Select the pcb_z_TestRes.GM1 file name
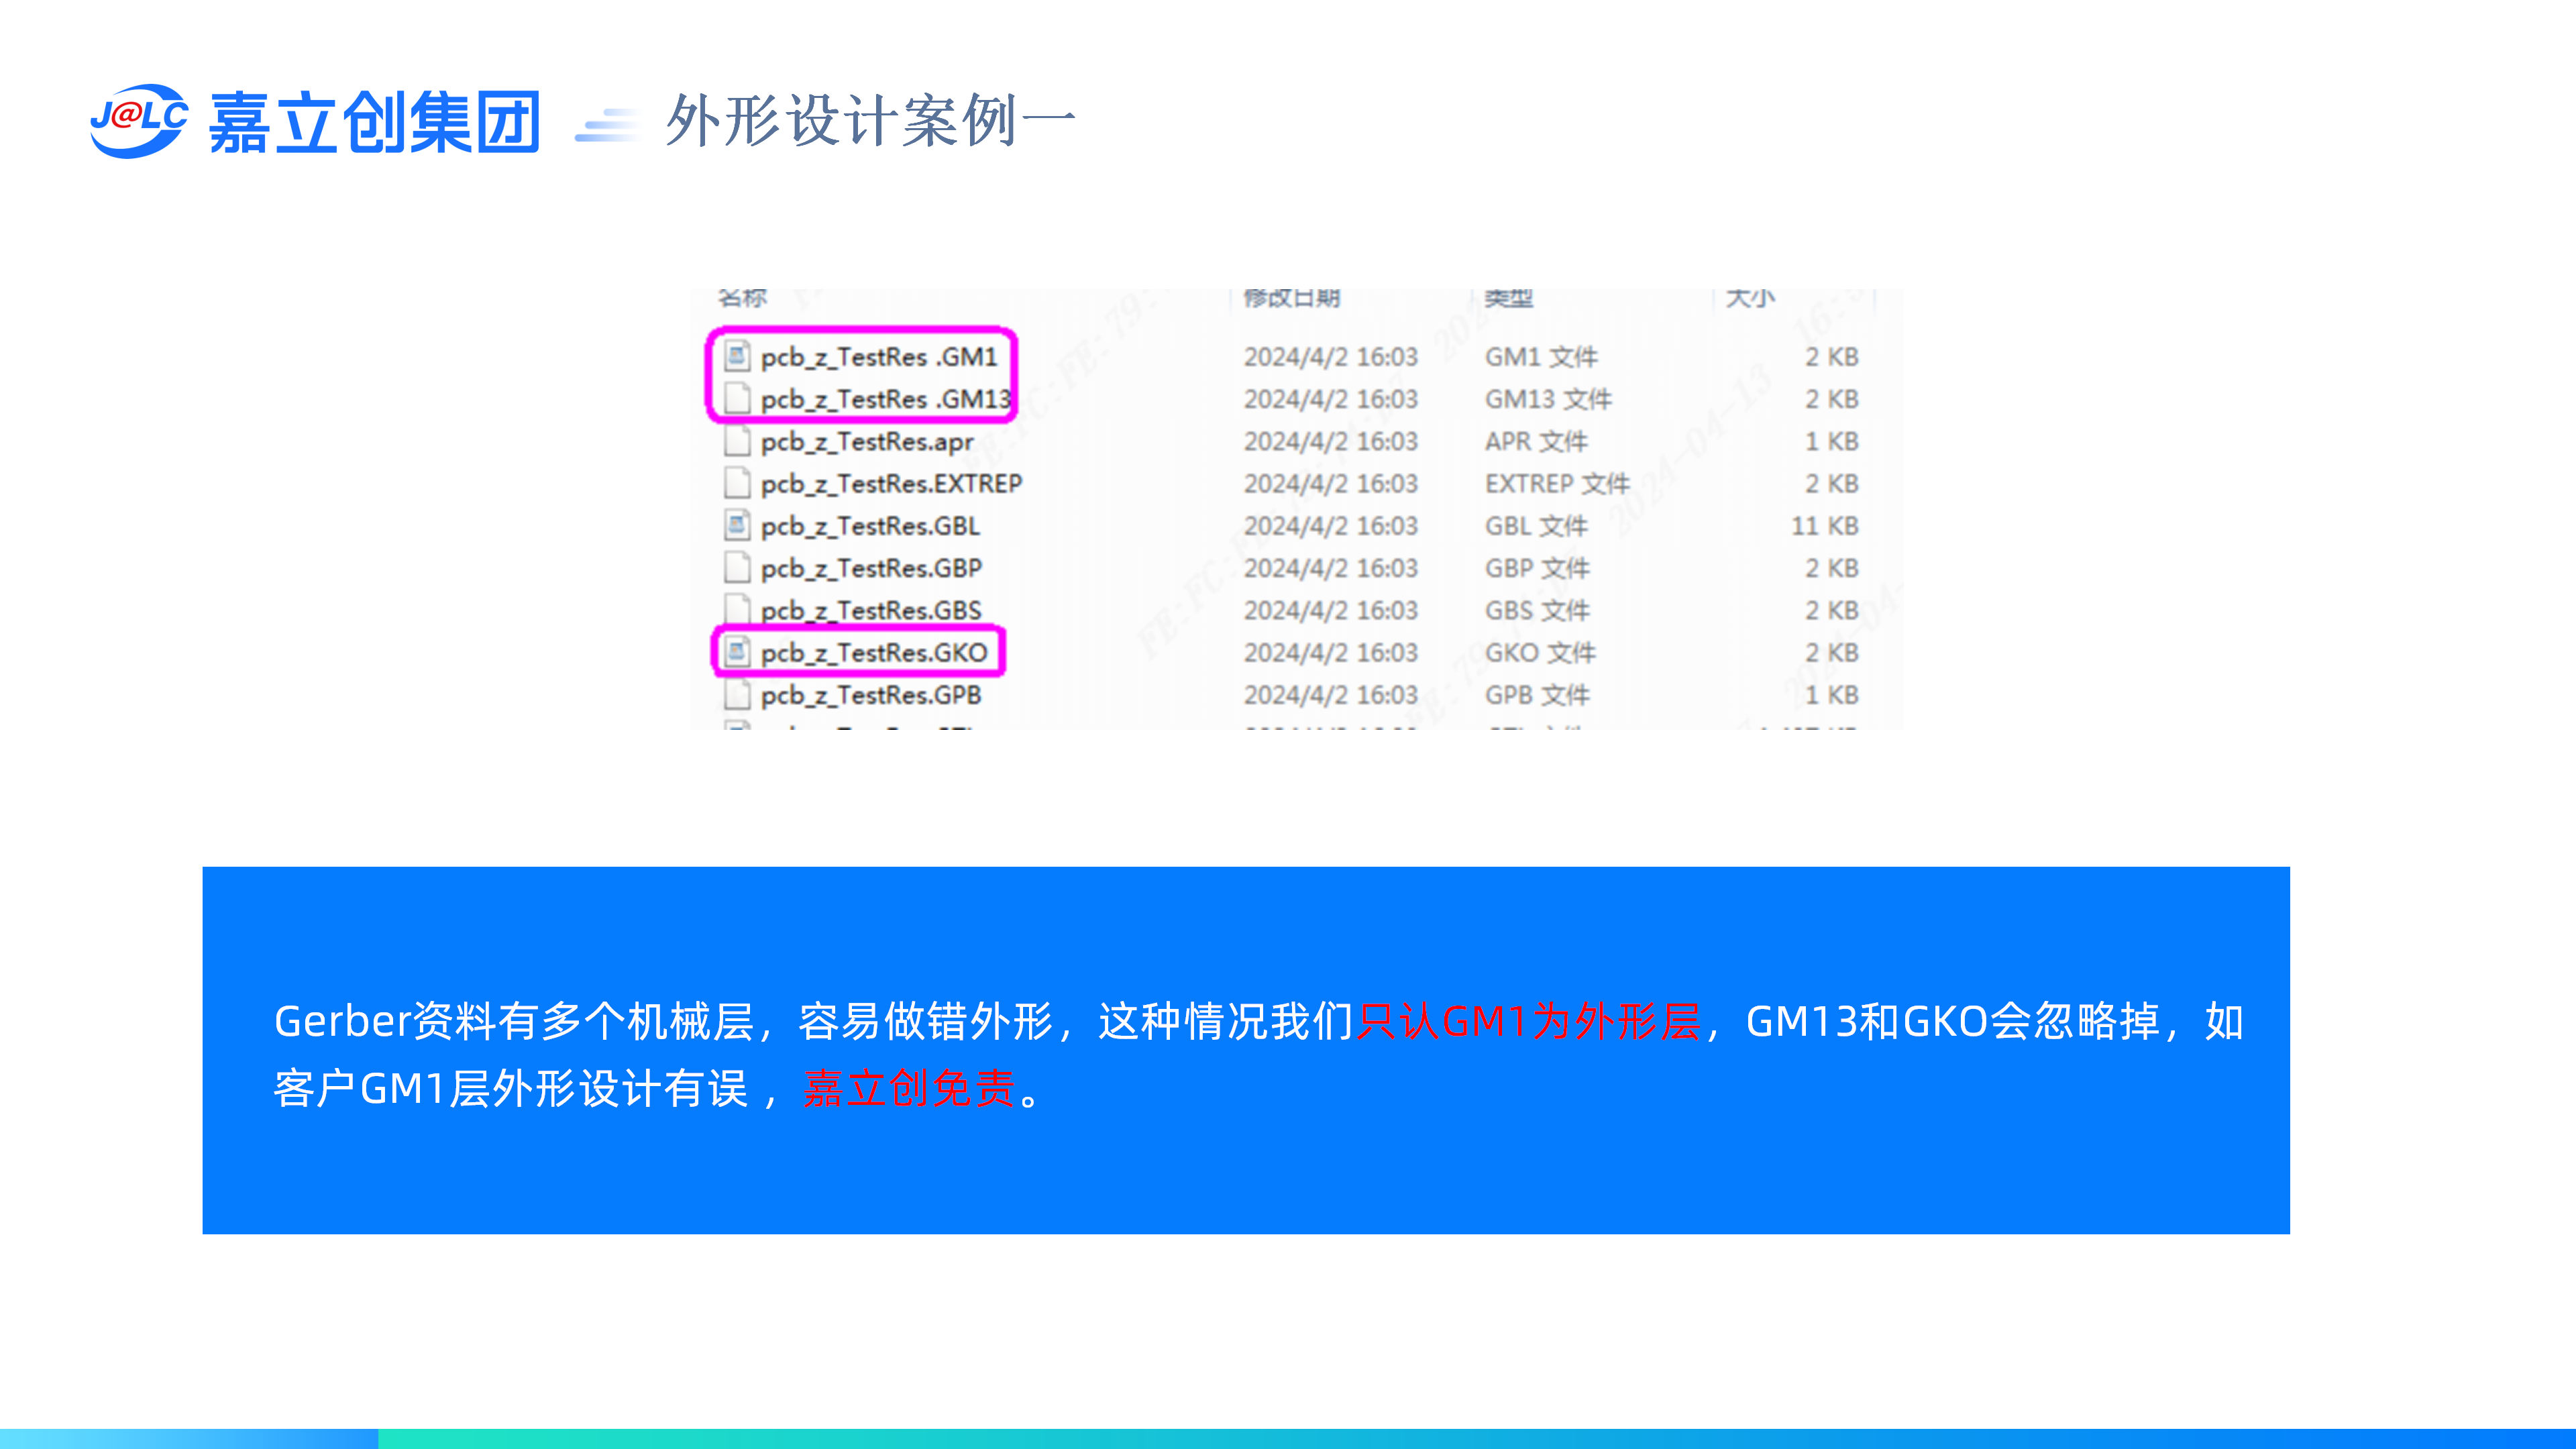This screenshot has width=2576, height=1449. (x=878, y=356)
